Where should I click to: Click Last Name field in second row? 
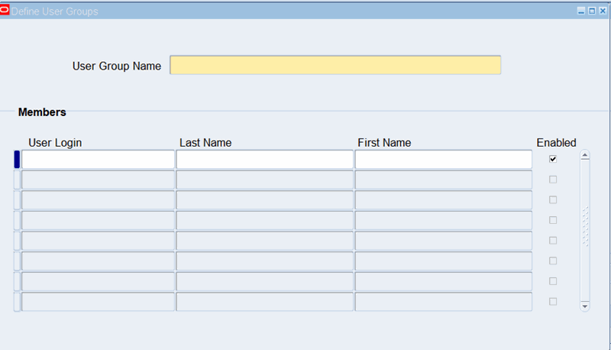pos(264,180)
